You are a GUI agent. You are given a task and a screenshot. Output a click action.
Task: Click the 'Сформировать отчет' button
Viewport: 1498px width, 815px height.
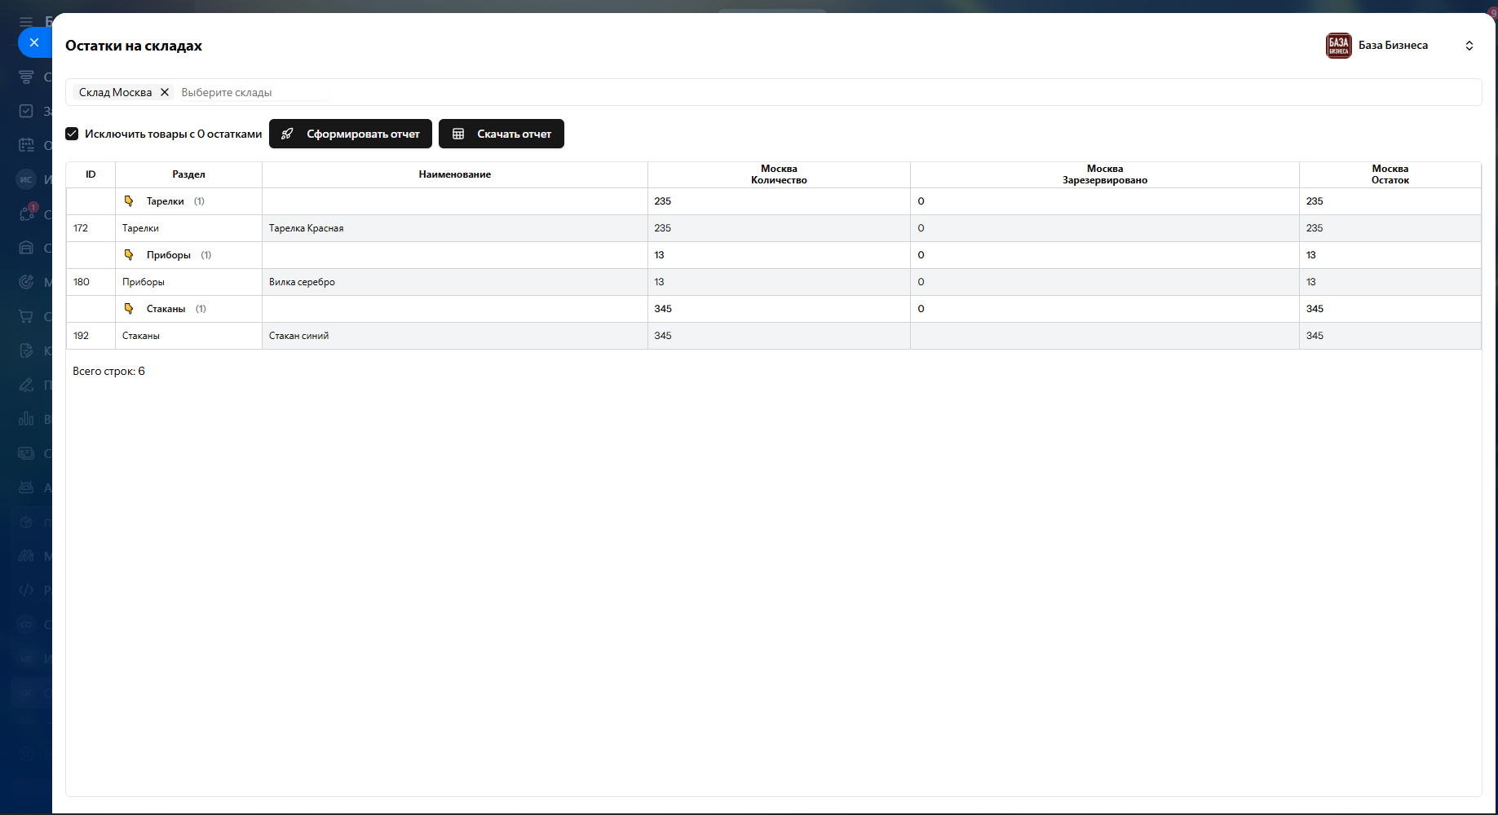click(351, 134)
